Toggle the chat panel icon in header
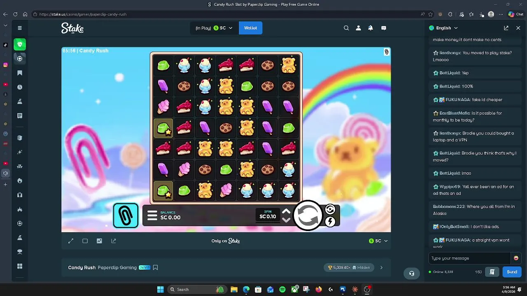This screenshot has height=296, width=527. point(384,28)
